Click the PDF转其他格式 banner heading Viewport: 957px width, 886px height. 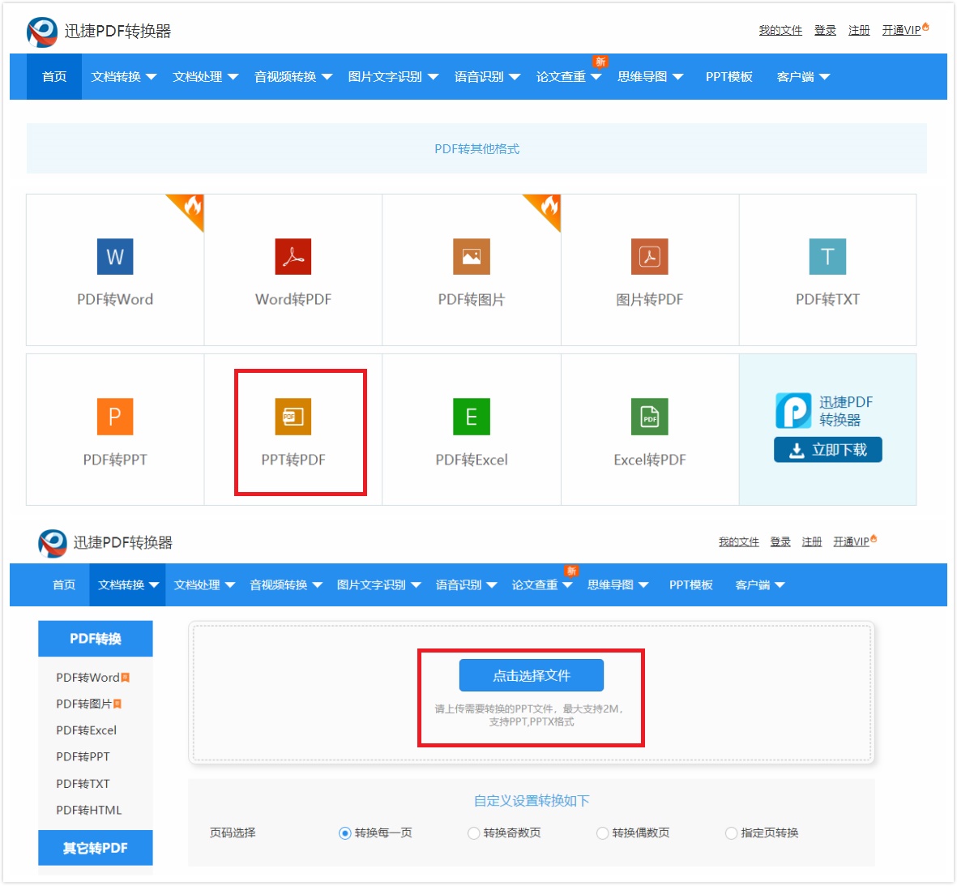476,149
